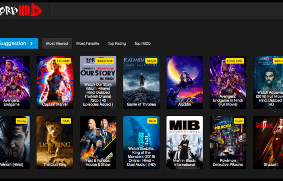Screen dimensions: 283x181
Task: Click the Venom [Hindi] title text
Action: tap(12, 165)
